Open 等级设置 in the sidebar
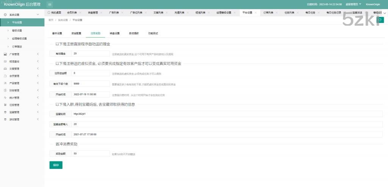Viewport: 388px width, 187px height. pyautogui.click(x=17, y=30)
